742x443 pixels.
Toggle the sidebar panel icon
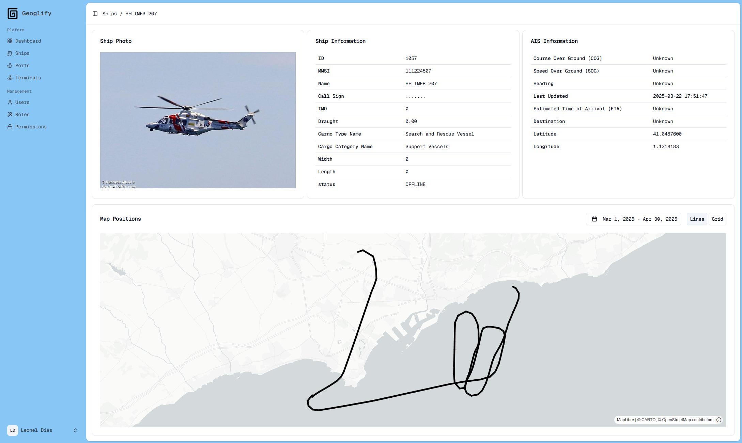(95, 14)
